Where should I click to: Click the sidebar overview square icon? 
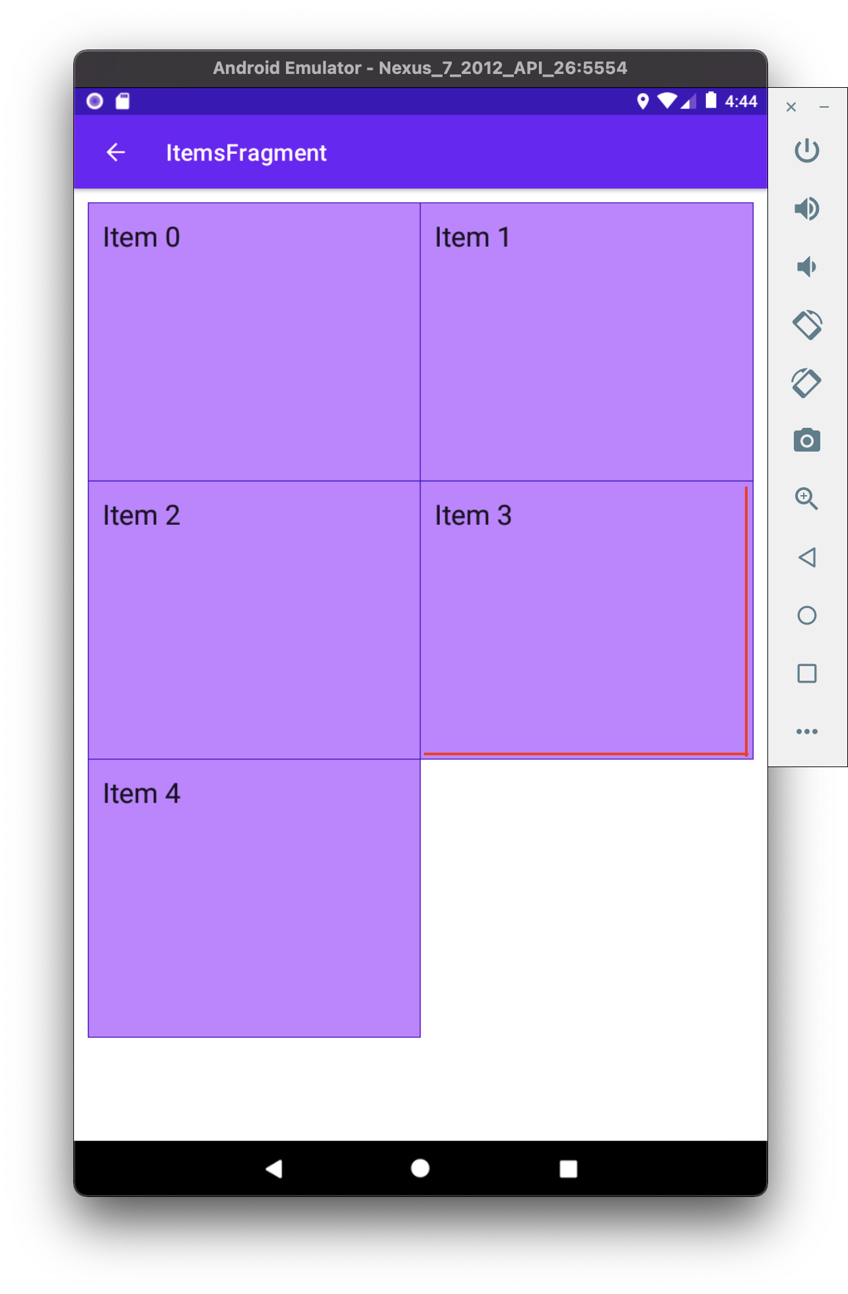[806, 673]
